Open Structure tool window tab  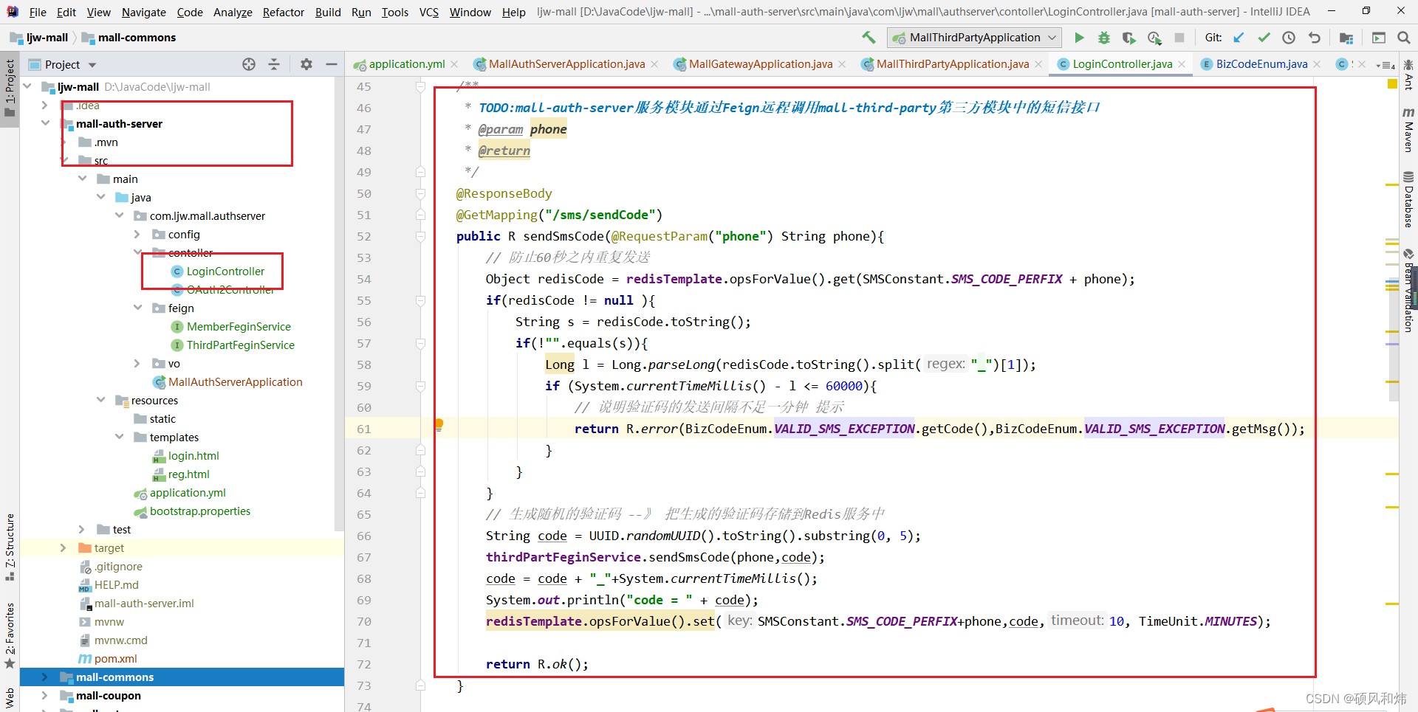(10, 547)
